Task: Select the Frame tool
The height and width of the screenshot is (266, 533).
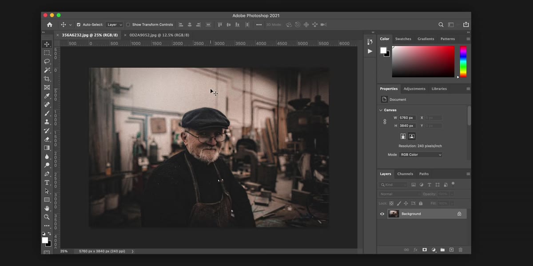Action: (x=47, y=87)
